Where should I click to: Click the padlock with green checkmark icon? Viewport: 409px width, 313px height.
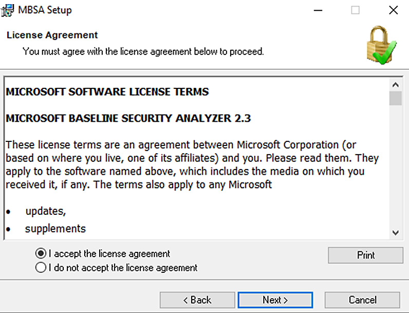pos(382,45)
